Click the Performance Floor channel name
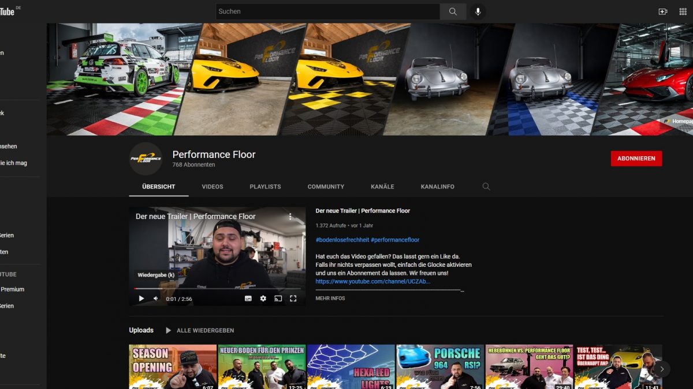The width and height of the screenshot is (693, 389). click(x=214, y=154)
